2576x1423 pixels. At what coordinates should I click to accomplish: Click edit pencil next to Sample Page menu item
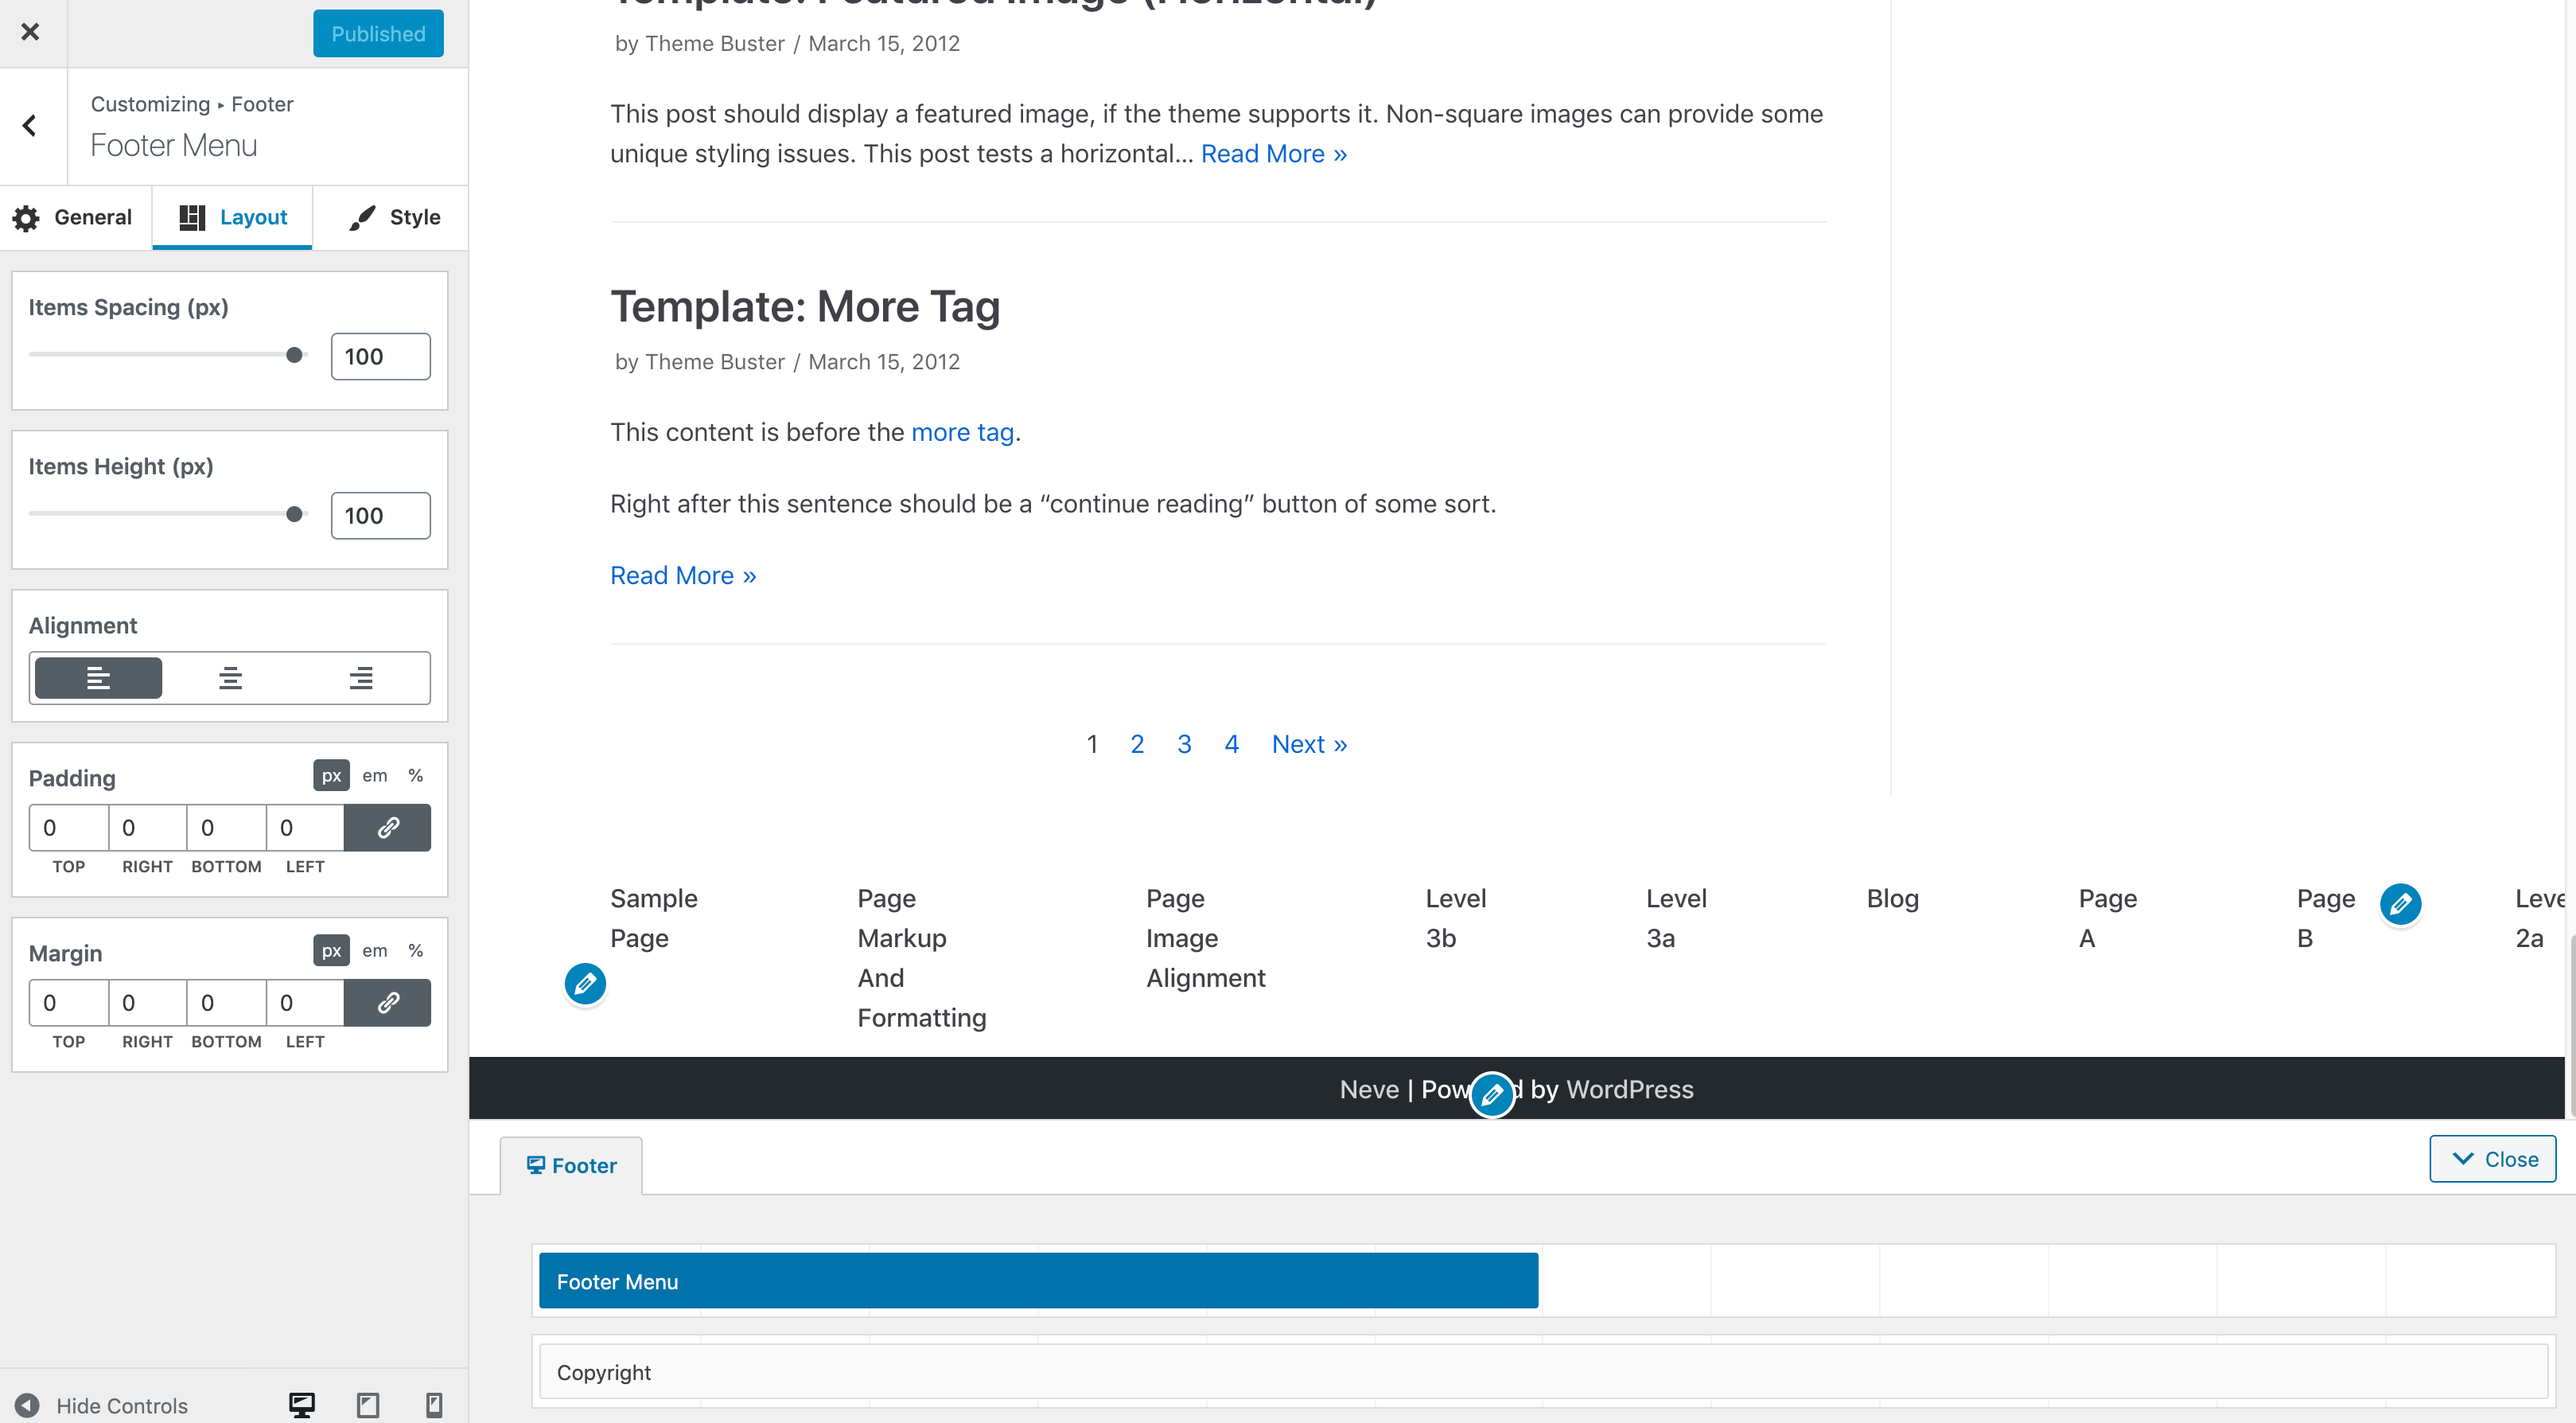pyautogui.click(x=585, y=984)
